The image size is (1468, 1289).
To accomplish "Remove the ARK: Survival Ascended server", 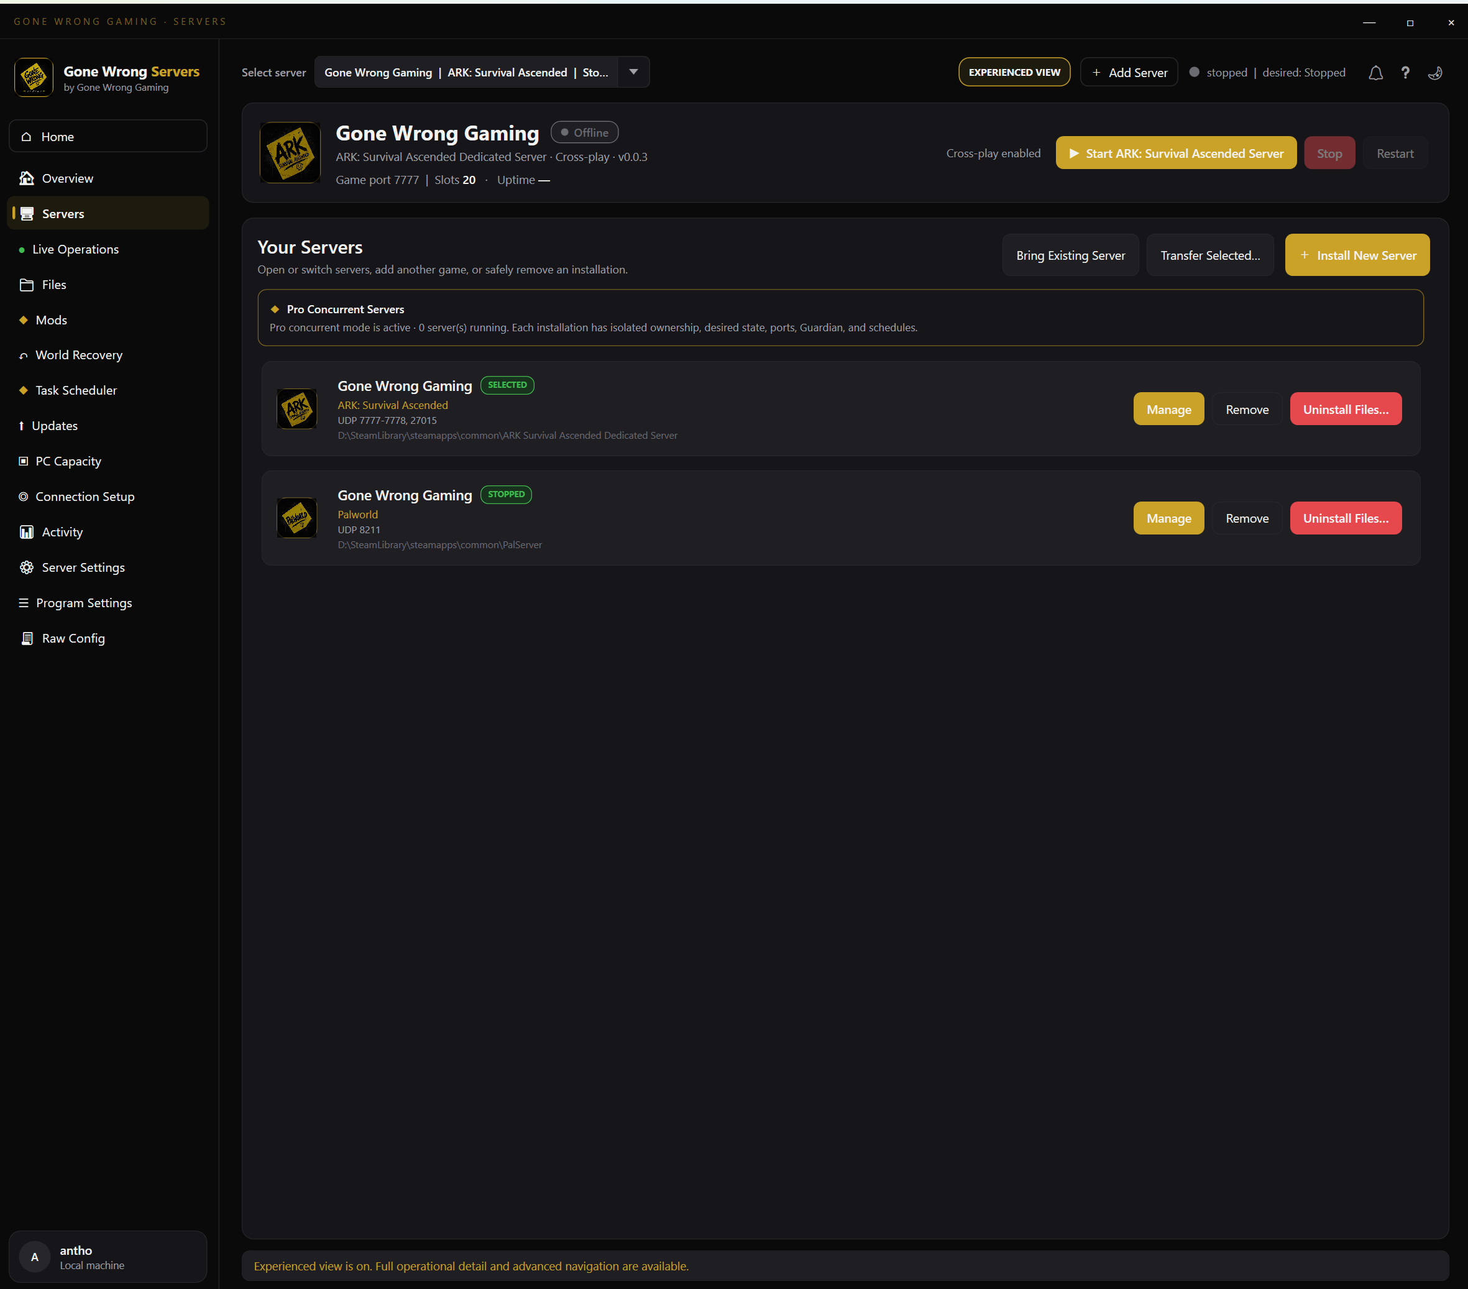I will 1247,408.
